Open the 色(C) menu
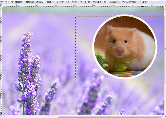166x118 pixels. pos(74,2)
